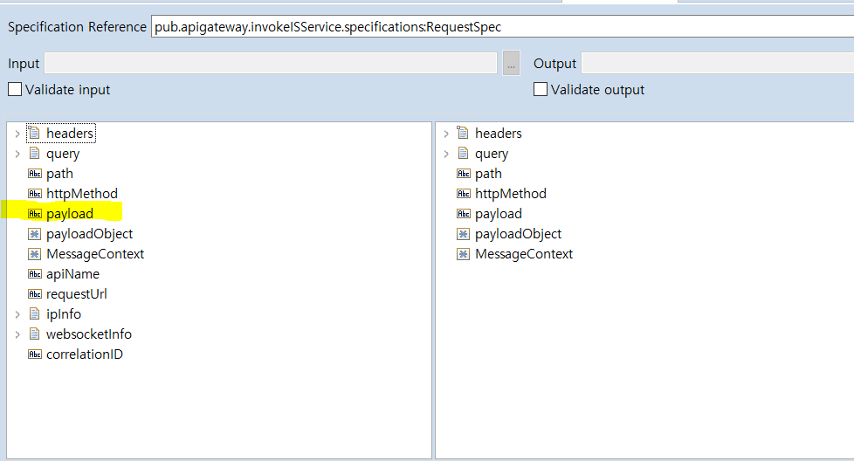Select apiName in the left tree
Screen dimensions: 854x461
click(72, 274)
